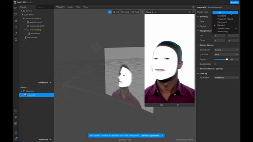
Task: Collapse the Render Options section
Action: point(198,45)
